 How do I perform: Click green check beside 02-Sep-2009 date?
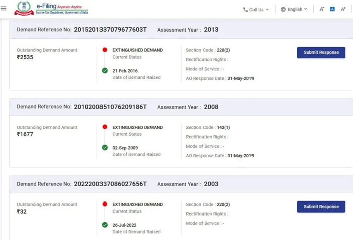105,148
